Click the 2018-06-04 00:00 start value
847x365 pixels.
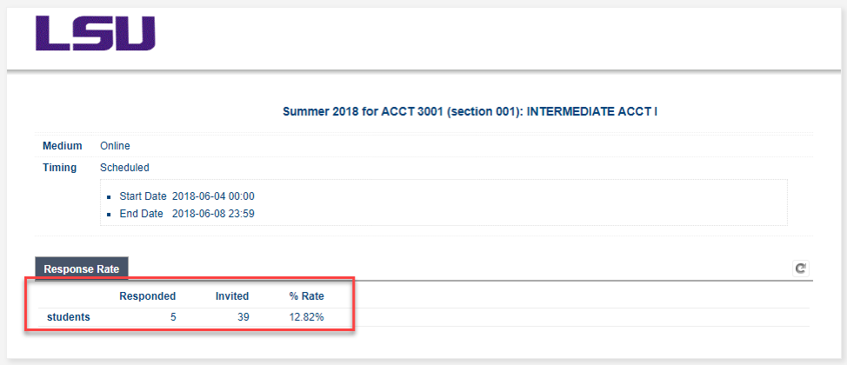click(x=213, y=196)
